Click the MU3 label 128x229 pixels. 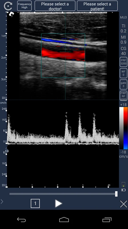click(x=123, y=17)
